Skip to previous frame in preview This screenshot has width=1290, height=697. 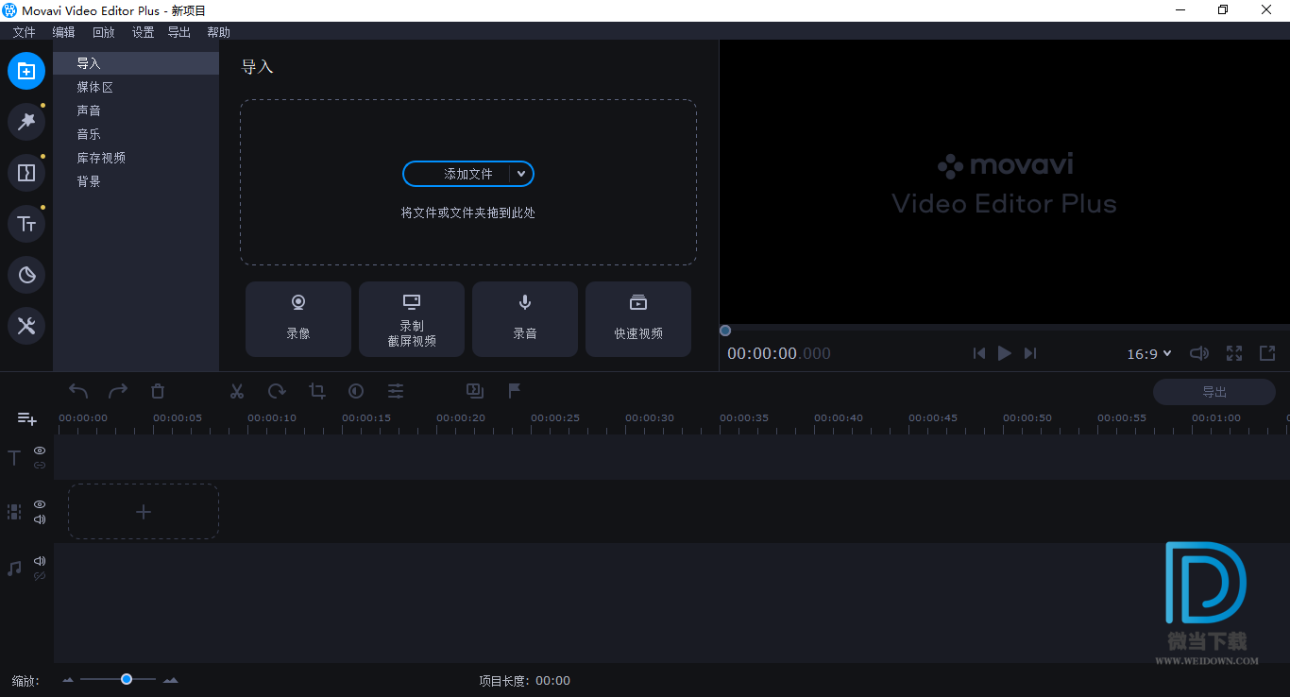click(979, 353)
